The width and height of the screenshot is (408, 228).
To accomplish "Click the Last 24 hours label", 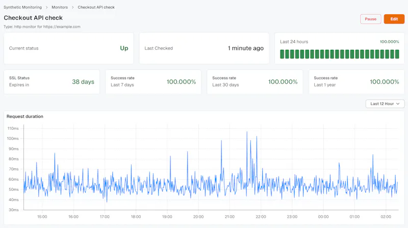I will tap(294, 42).
